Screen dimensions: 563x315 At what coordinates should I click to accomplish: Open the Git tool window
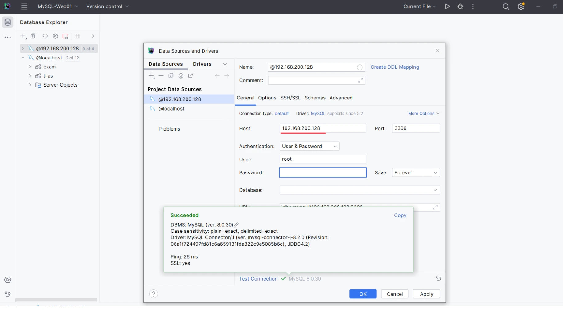coord(8,295)
